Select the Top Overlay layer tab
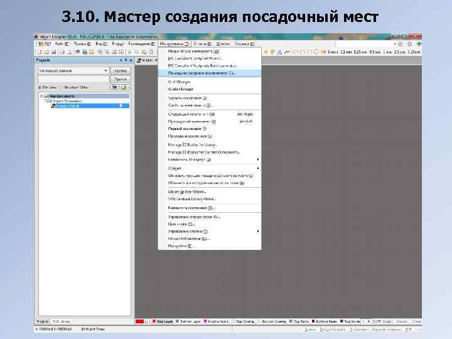This screenshot has width=452, height=339. coord(243,321)
